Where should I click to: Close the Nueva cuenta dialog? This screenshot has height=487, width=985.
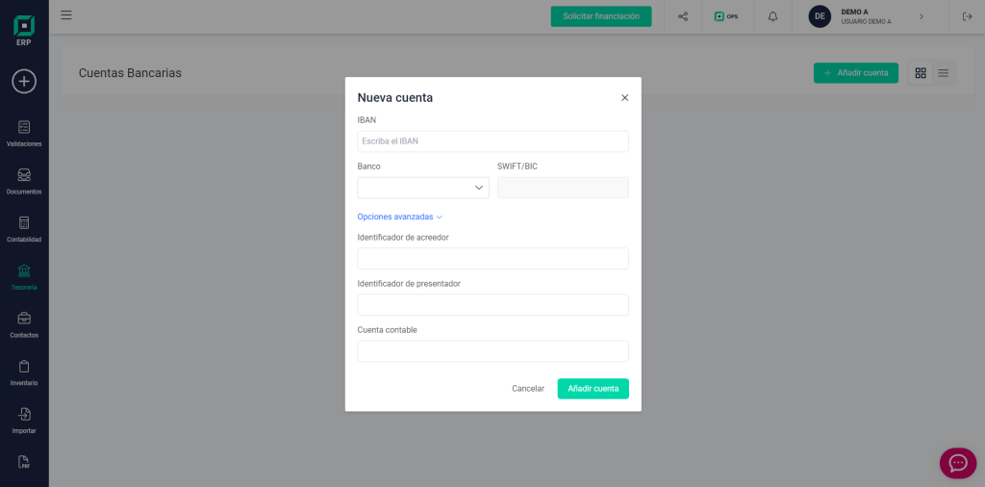(x=624, y=98)
